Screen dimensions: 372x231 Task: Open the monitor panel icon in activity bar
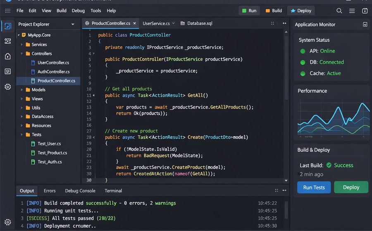pos(7,71)
